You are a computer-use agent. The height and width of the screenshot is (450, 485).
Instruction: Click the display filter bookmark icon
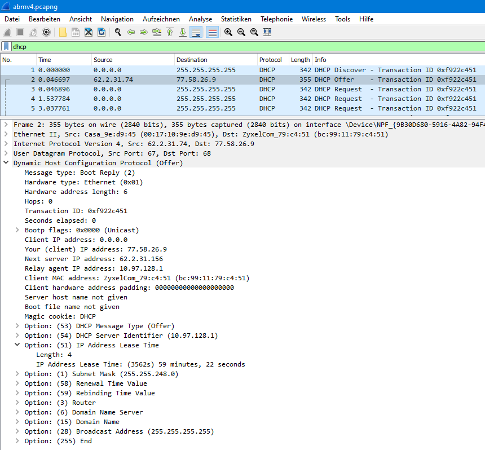6,47
